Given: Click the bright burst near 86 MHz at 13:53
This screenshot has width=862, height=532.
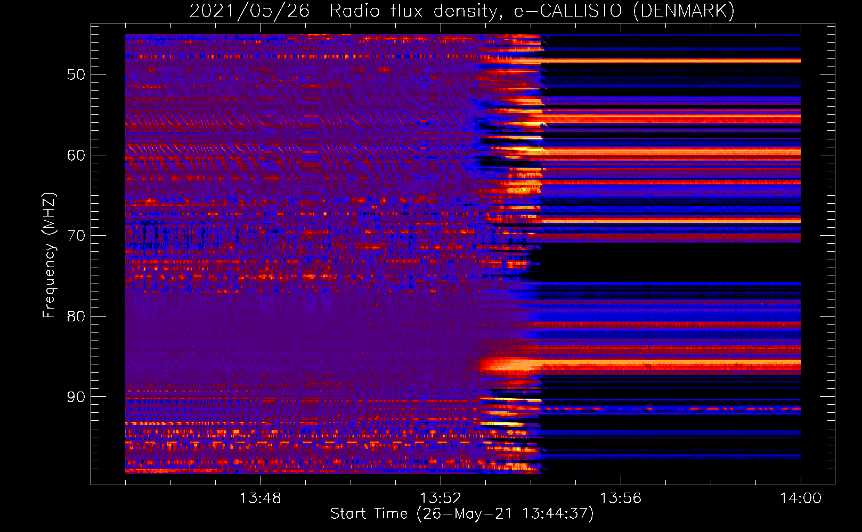Looking at the screenshot, I should (x=510, y=365).
